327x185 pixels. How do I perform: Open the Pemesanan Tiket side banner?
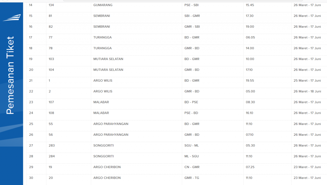point(10,75)
